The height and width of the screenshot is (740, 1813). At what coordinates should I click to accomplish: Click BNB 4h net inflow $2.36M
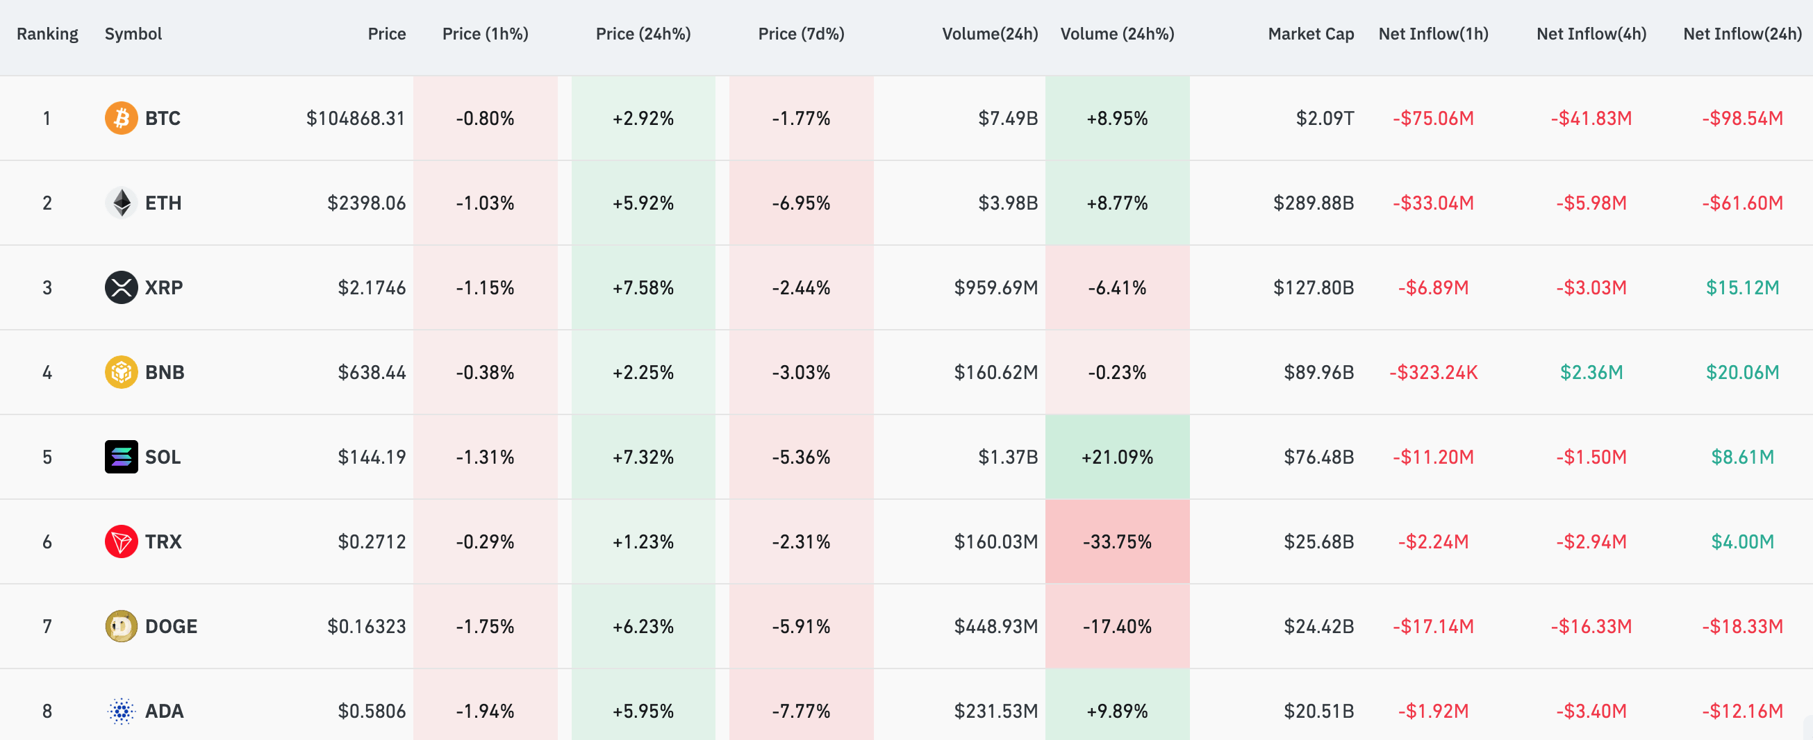[x=1591, y=372]
